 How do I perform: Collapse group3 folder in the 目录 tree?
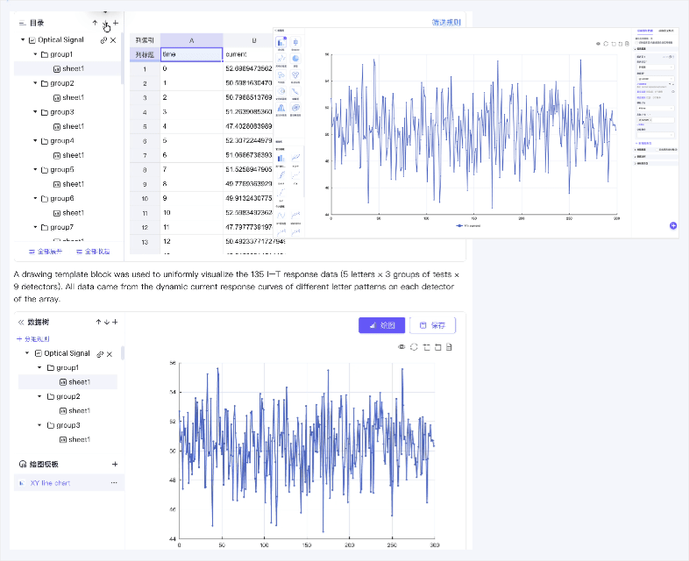pyautogui.click(x=35, y=111)
